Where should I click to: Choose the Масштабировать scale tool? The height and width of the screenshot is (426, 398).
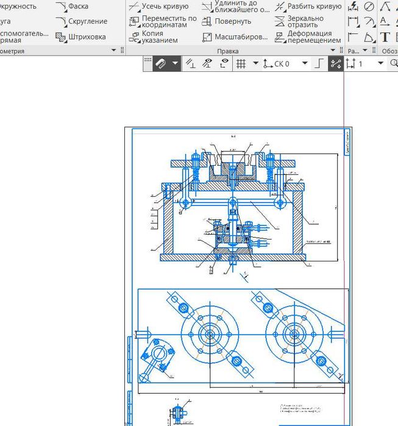[235, 37]
